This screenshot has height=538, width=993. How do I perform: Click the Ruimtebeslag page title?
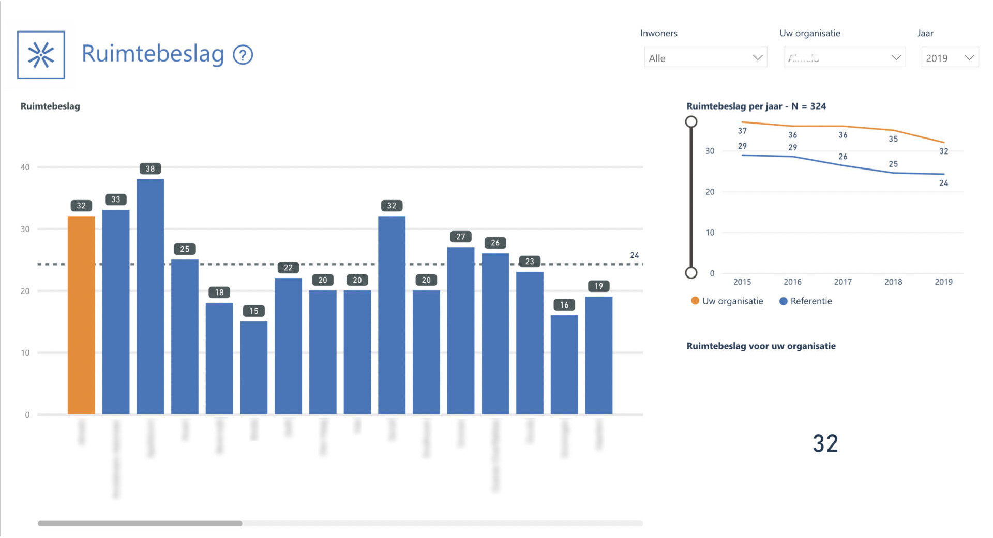click(x=153, y=54)
